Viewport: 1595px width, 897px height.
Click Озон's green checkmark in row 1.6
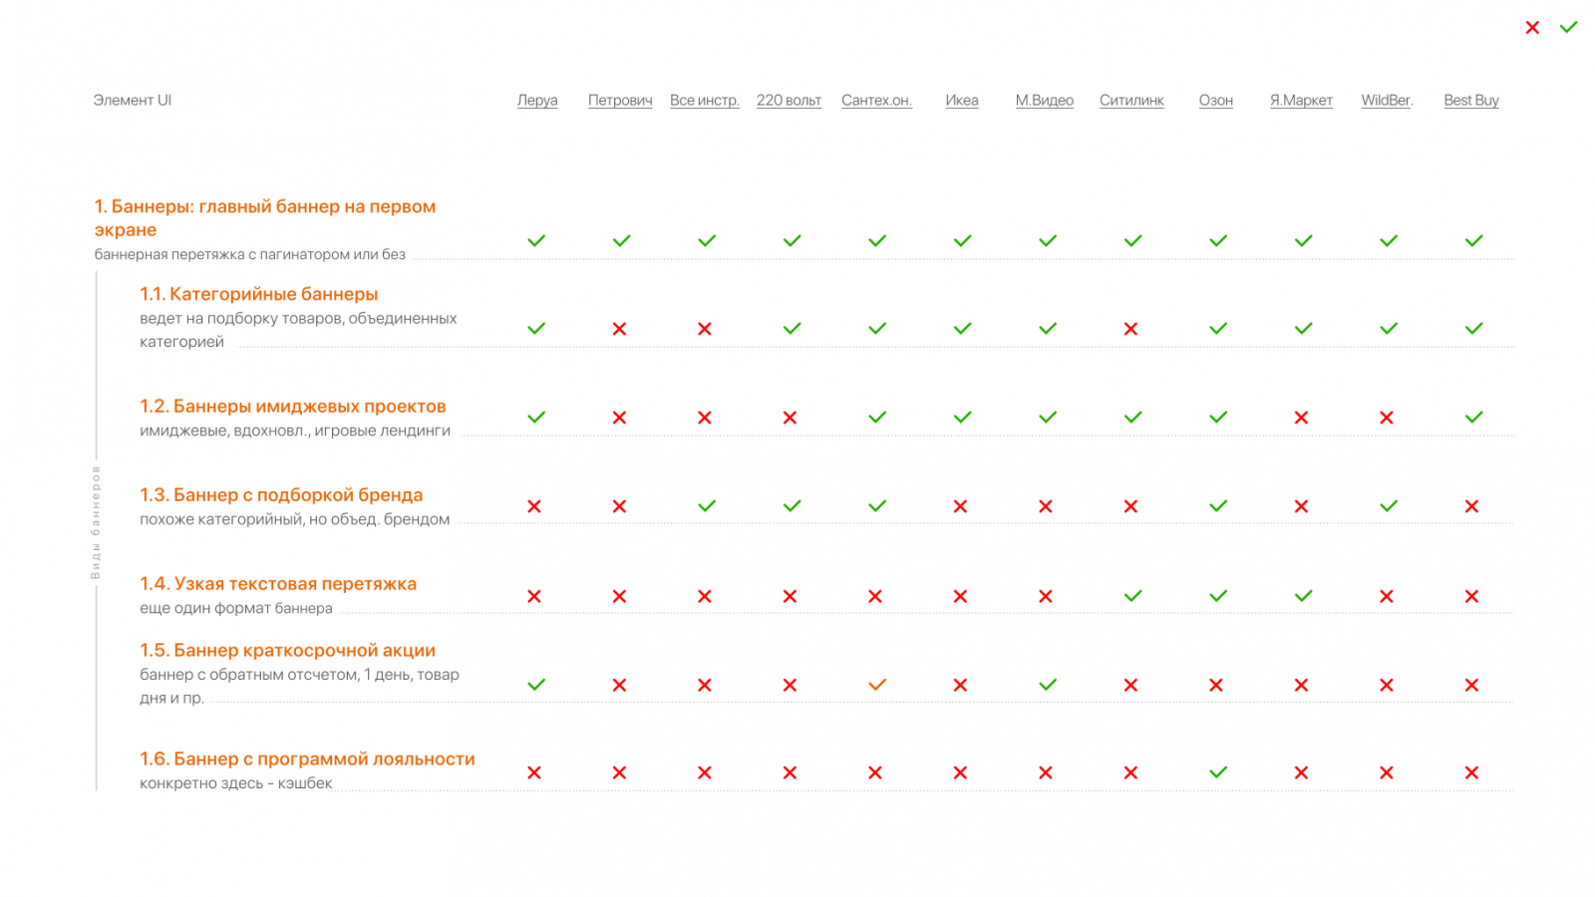[x=1218, y=772]
